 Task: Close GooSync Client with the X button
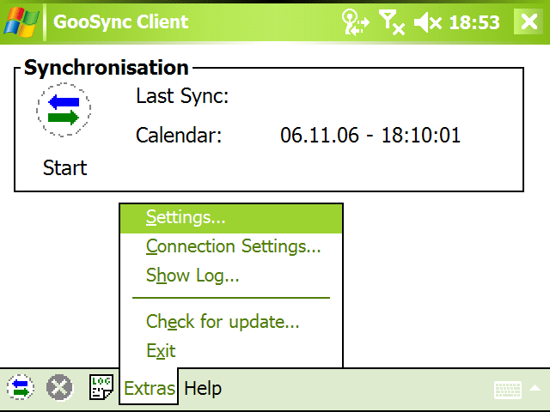tap(529, 21)
